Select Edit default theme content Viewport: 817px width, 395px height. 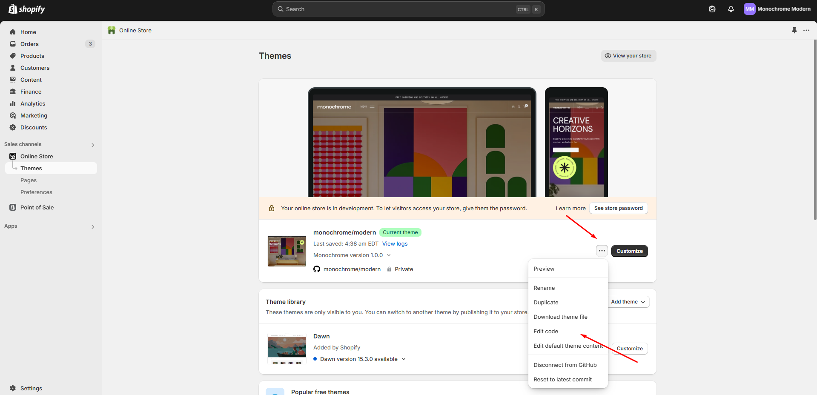(x=568, y=346)
